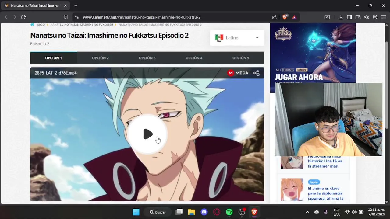Open the browser main menu

[384, 17]
